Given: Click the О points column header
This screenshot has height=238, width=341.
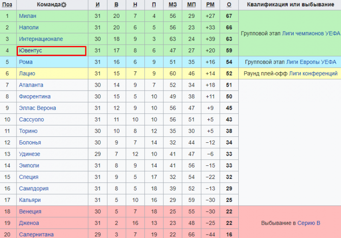Looking at the screenshot, I should (229, 5).
